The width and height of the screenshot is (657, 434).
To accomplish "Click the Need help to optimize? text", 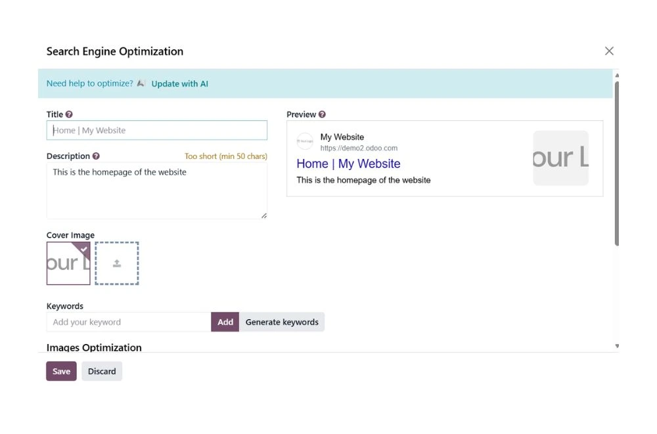I will pyautogui.click(x=89, y=83).
